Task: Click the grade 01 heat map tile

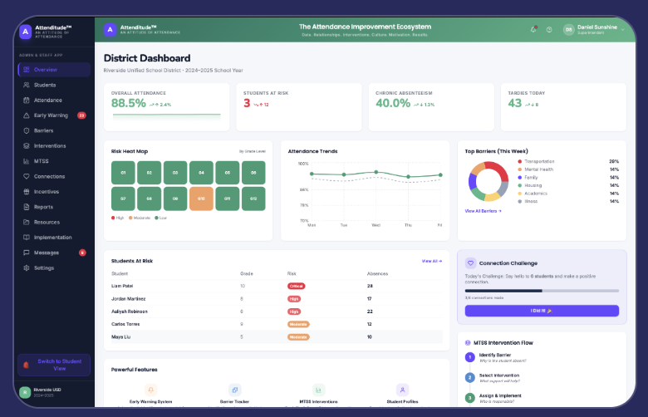Action: (123, 173)
